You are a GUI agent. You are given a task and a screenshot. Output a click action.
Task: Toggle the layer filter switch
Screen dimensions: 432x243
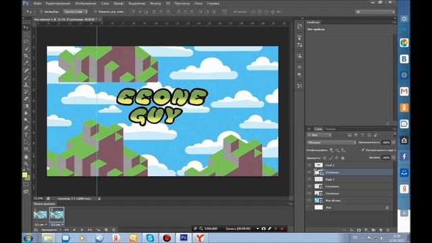coord(395,134)
